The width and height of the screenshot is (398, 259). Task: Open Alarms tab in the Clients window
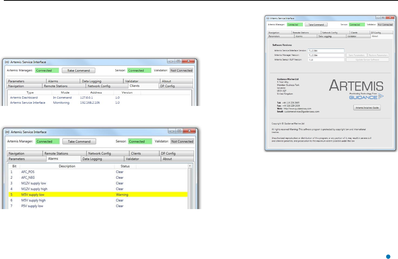pyautogui.click(x=63, y=81)
